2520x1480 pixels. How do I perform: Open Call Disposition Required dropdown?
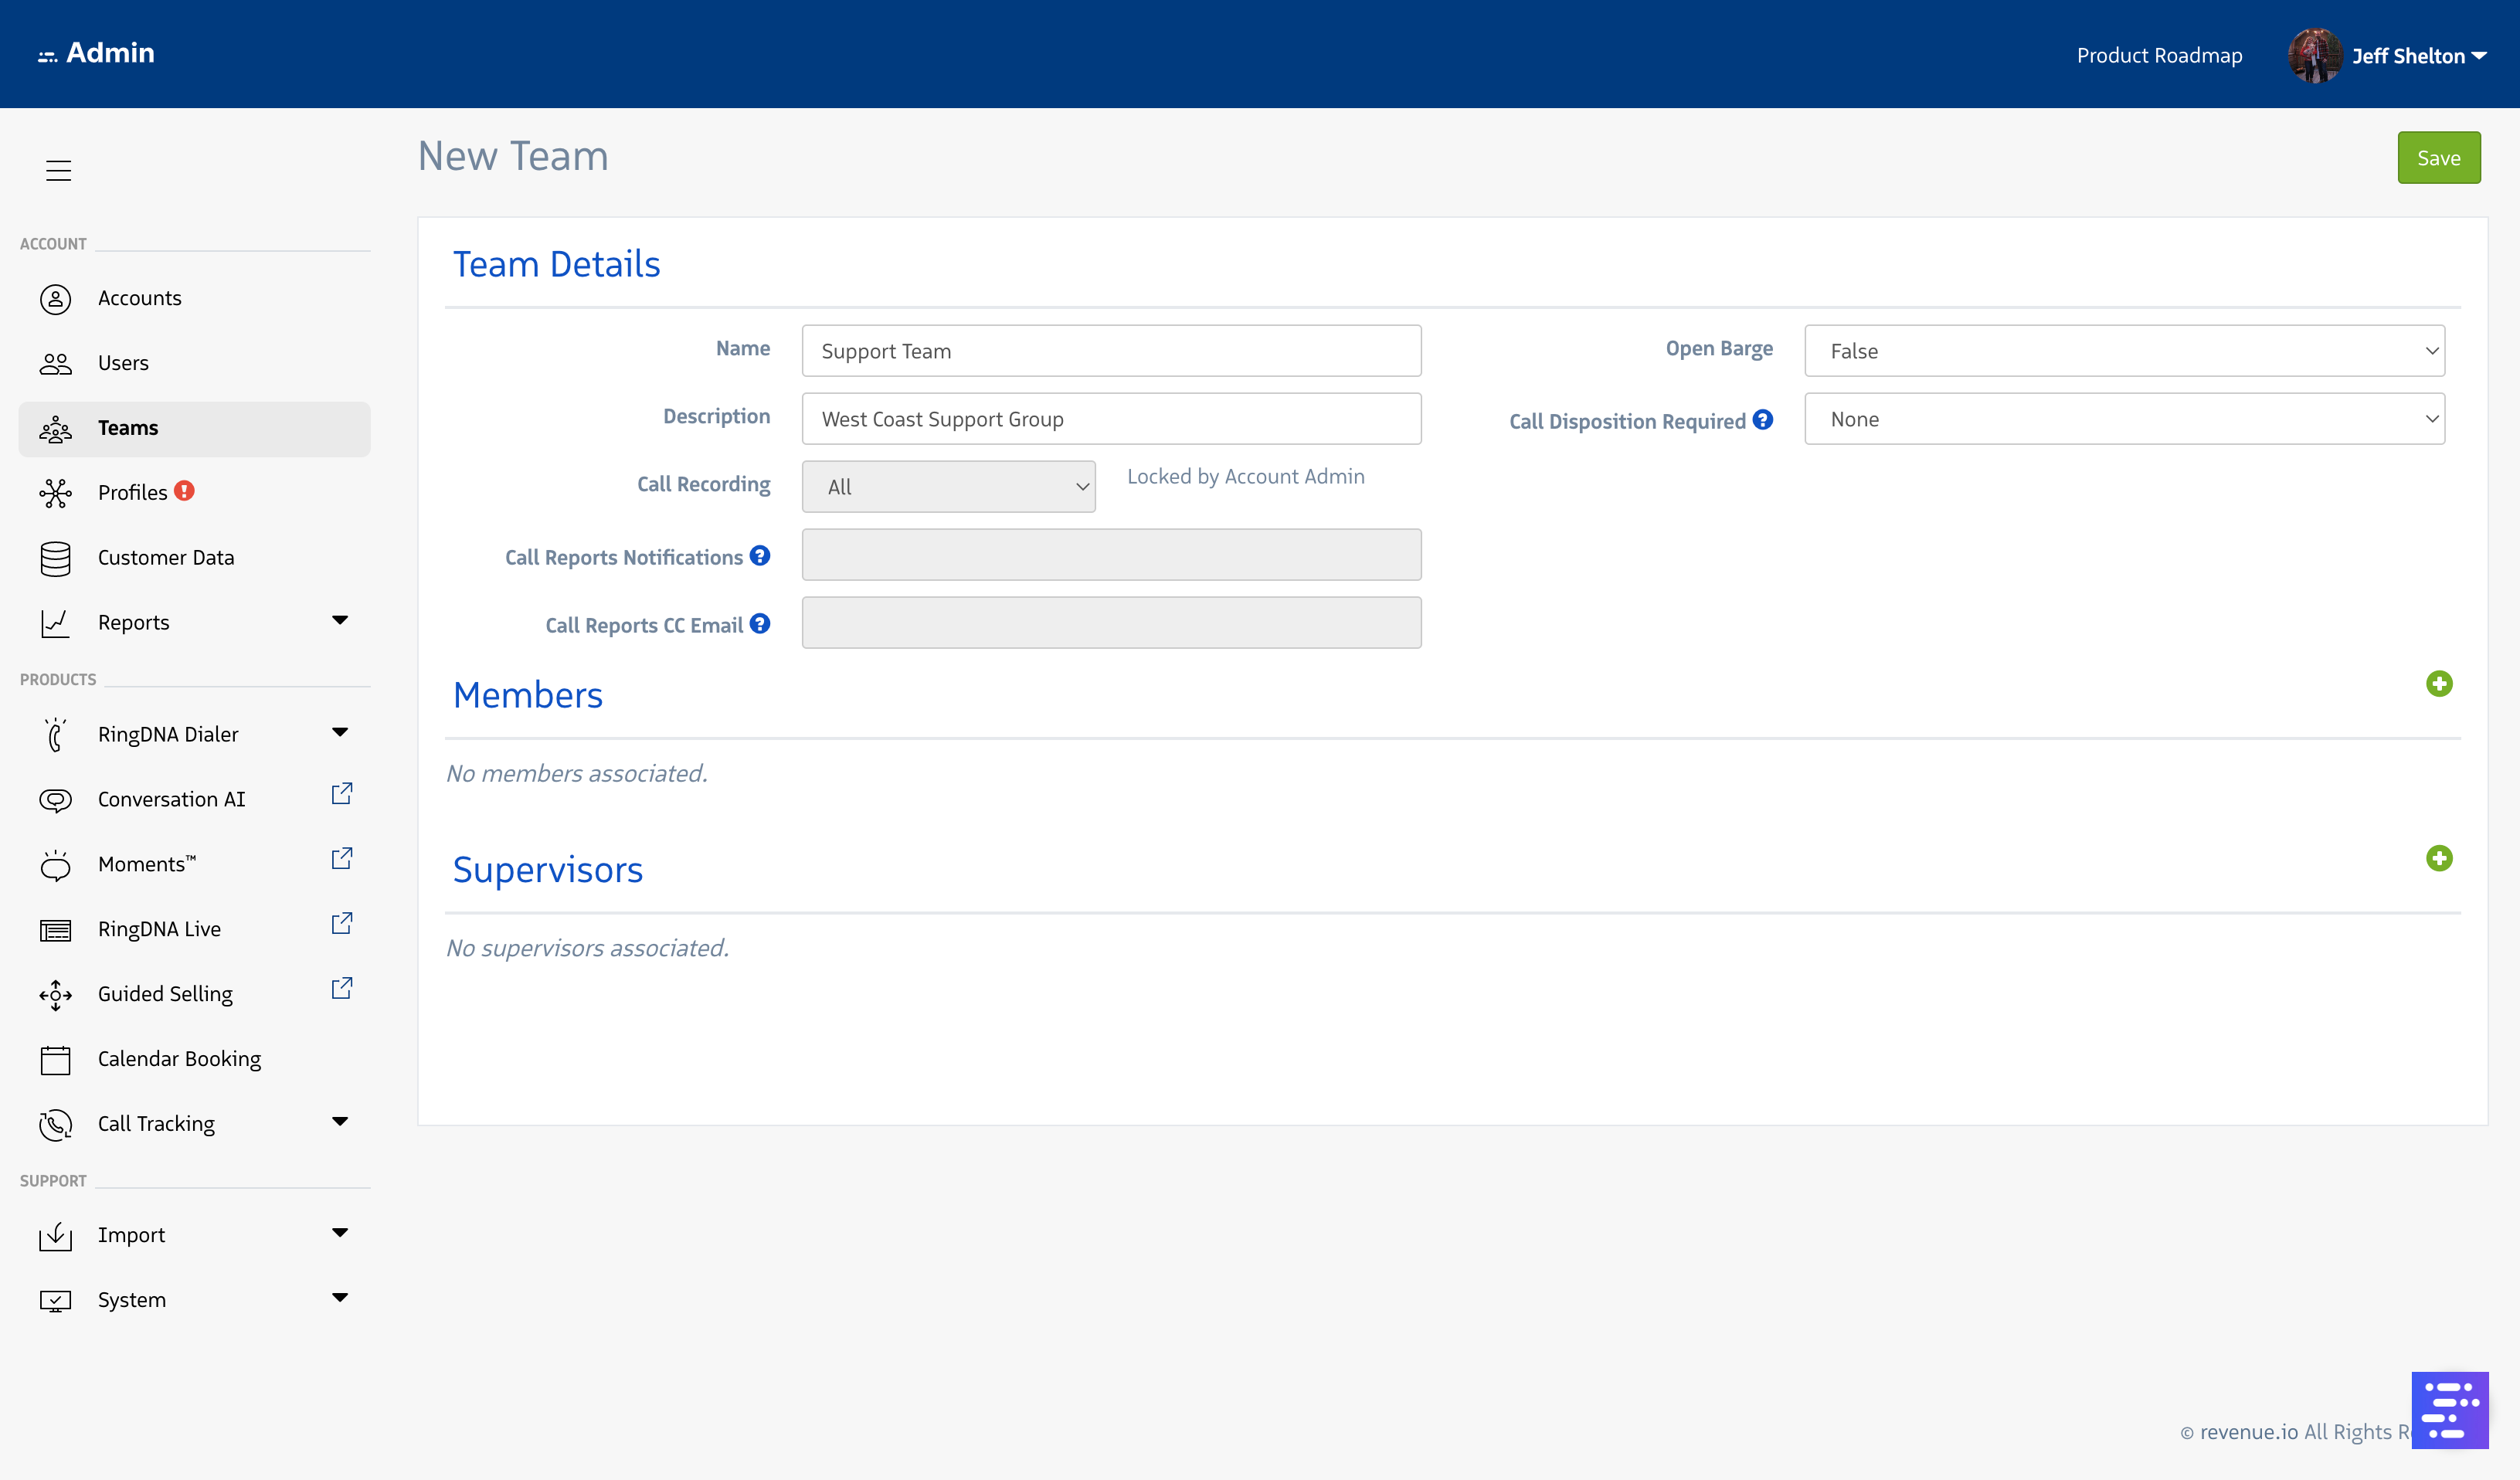coord(2124,419)
